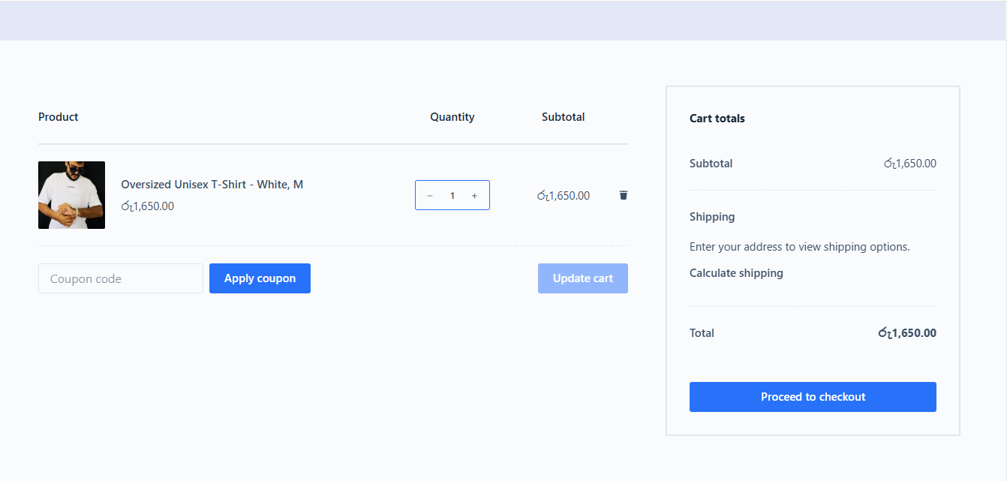This screenshot has height=481, width=1007.
Task: Focus the Coupon code input field
Action: (x=120, y=278)
